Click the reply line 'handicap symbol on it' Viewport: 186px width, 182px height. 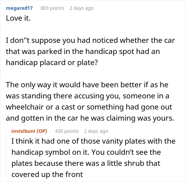click(86, 152)
